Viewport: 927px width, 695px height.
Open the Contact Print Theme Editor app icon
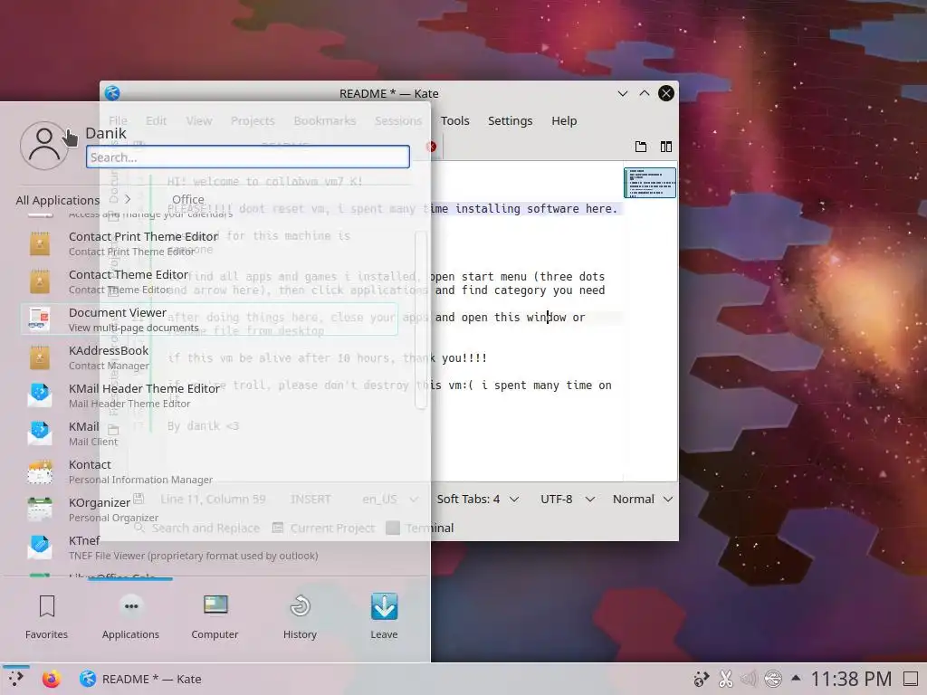coord(40,243)
